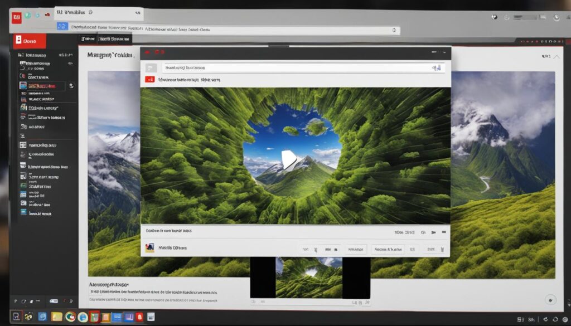Image resolution: width=571 pixels, height=326 pixels.
Task: Click the rightmost vertical icon in the video action row
Action: (442, 249)
